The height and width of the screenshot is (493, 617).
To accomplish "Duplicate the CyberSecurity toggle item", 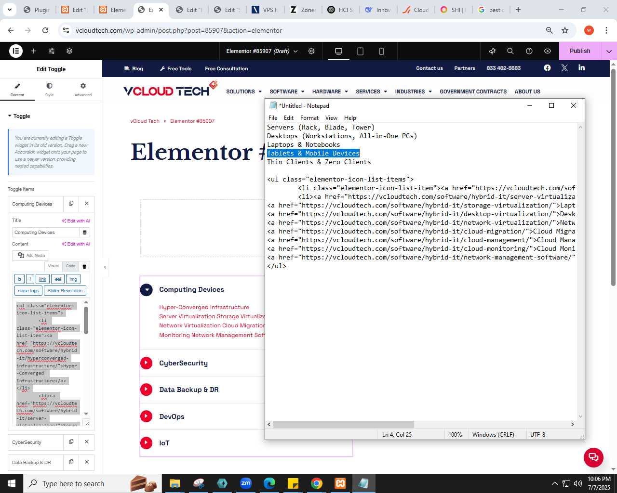I will (x=71, y=442).
